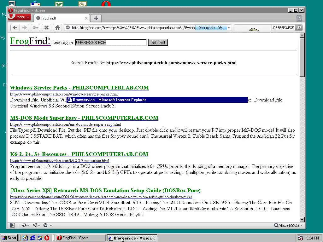
Task: Expand the address bar history dropdown
Action: 229,28
